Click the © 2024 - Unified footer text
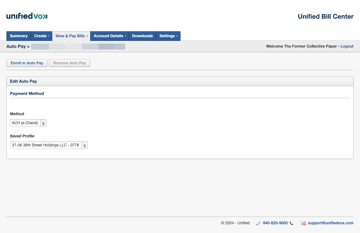The image size is (360, 233). (235, 223)
